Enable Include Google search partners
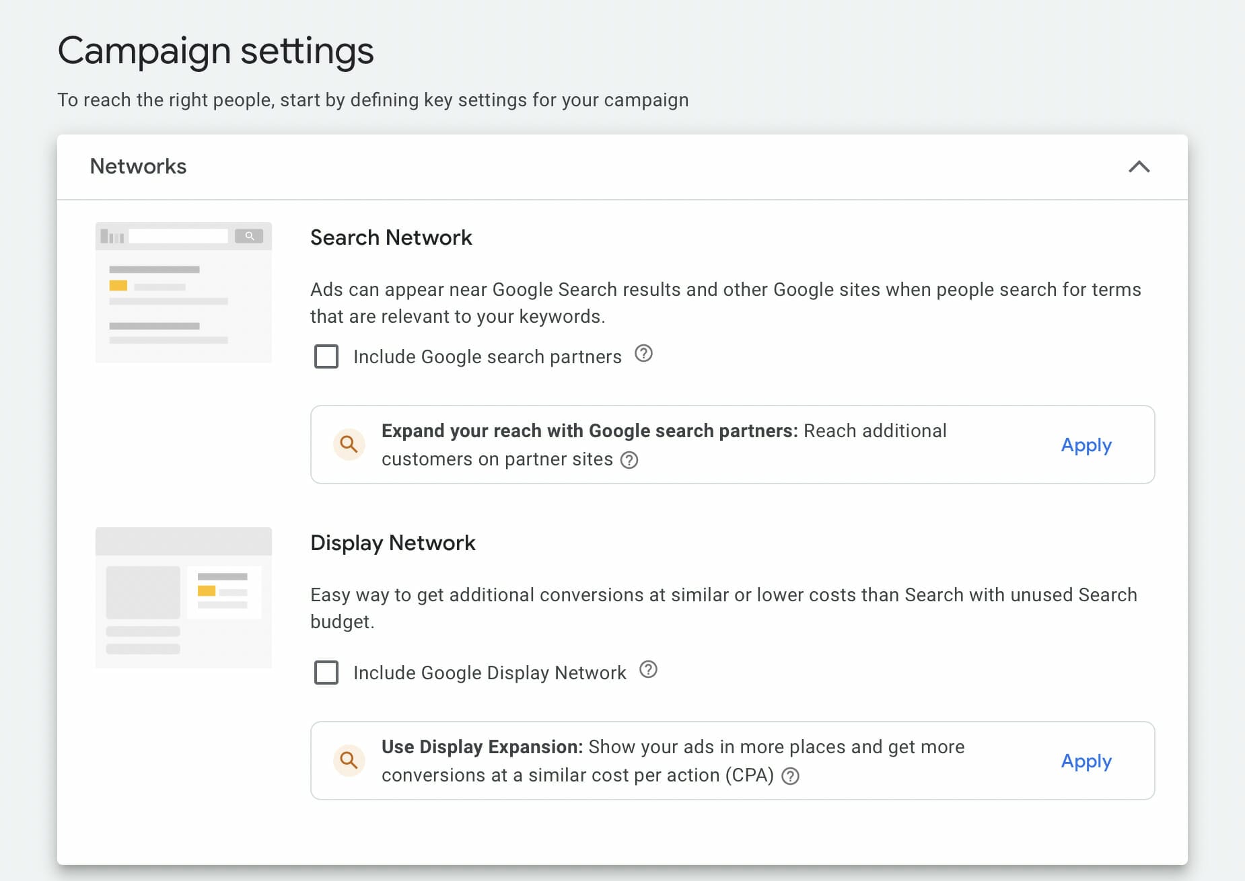Viewport: 1245px width, 881px height. coord(326,356)
